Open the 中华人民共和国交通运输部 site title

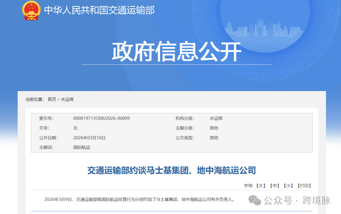(x=99, y=10)
